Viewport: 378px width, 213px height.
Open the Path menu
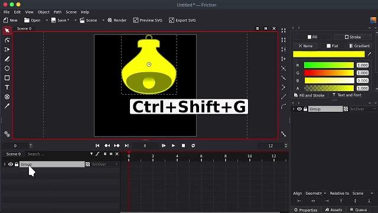[x=57, y=12]
